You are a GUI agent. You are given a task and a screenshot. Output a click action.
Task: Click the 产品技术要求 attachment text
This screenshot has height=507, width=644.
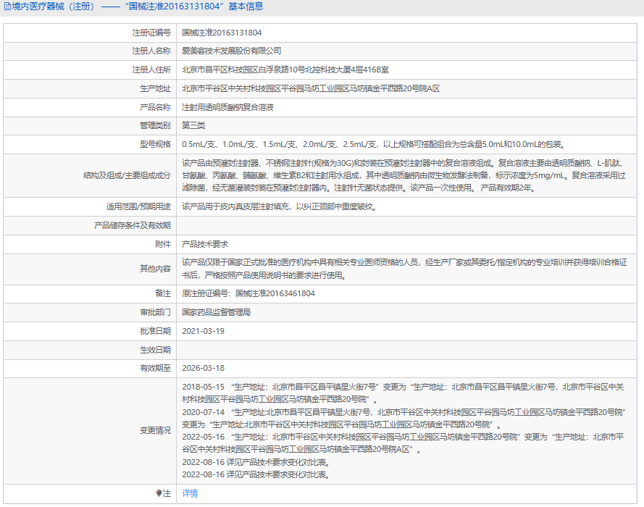pos(205,244)
